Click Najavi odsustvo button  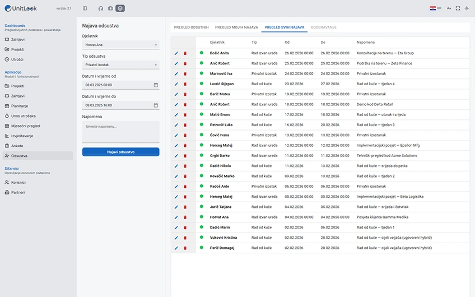[x=120, y=152]
